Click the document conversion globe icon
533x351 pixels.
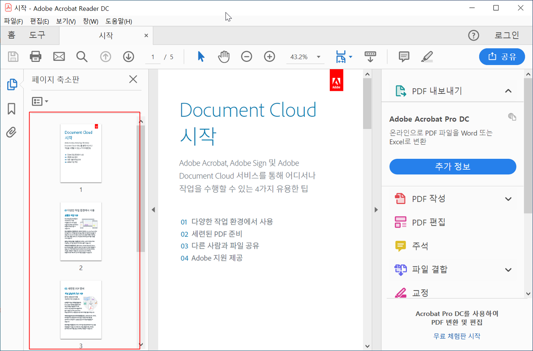tap(512, 117)
